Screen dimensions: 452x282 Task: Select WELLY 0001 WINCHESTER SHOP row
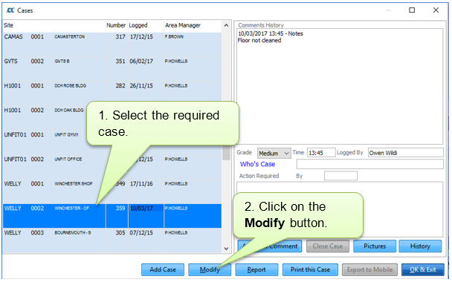coord(112,191)
